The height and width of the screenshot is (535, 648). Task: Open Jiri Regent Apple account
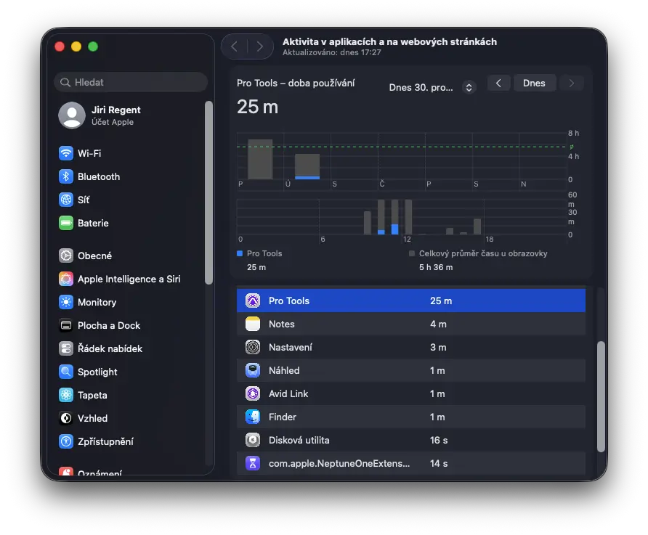[x=116, y=115]
